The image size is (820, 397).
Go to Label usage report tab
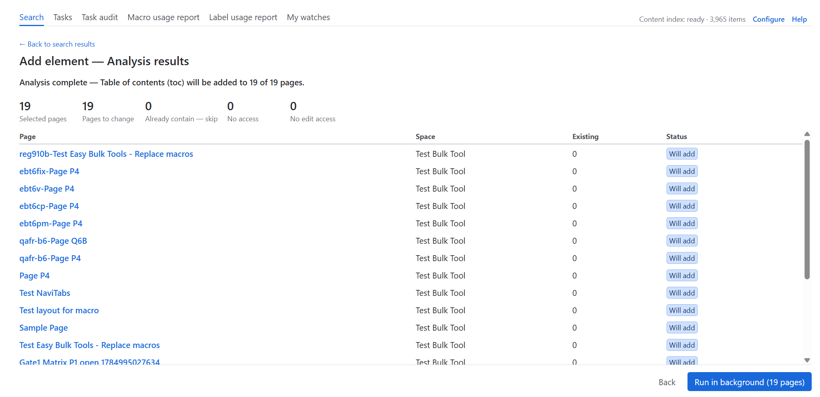tap(243, 17)
